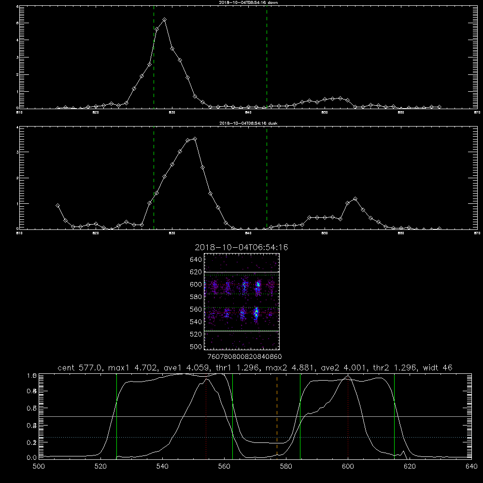Click the dotted horizontal threshold line in the bottom plot

256,438
